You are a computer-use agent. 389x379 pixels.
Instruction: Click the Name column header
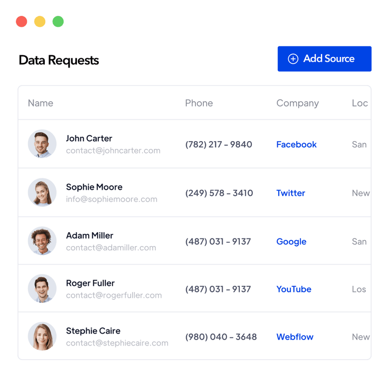(x=40, y=103)
